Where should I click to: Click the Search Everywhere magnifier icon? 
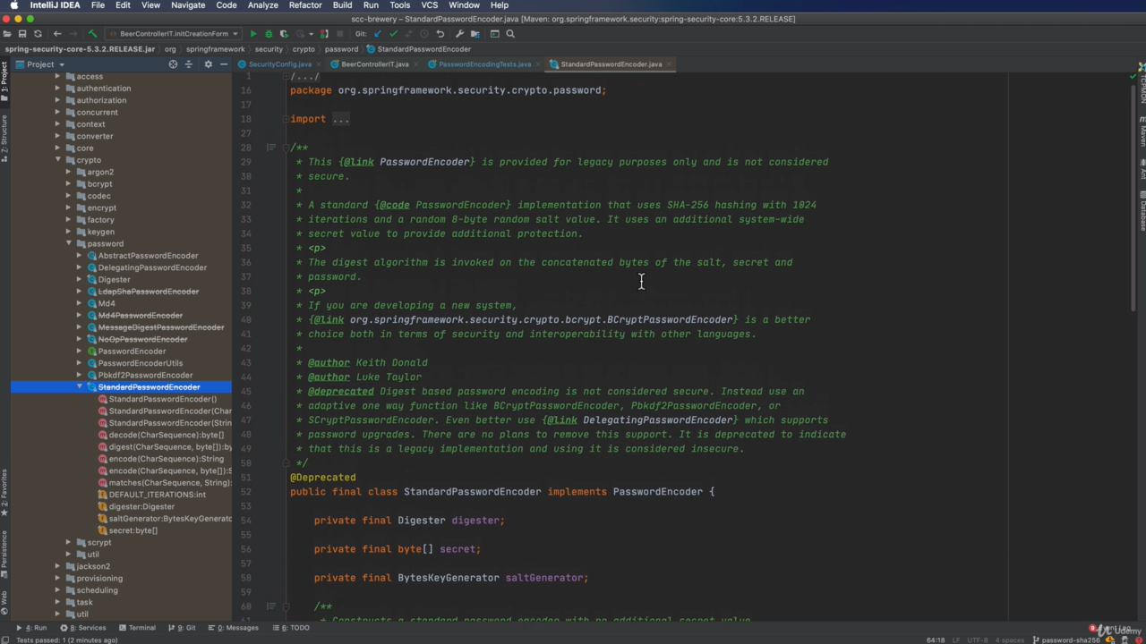point(510,34)
